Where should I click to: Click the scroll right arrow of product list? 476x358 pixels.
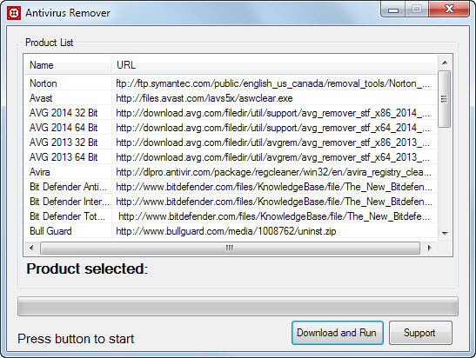(x=429, y=248)
